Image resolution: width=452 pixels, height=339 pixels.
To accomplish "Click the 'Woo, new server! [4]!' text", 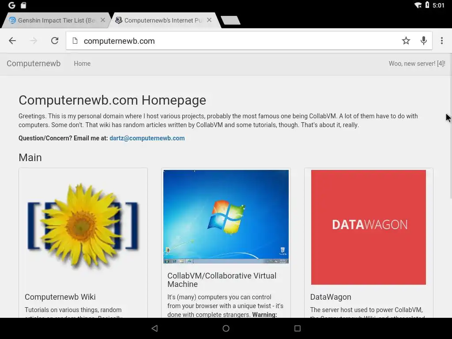I will (x=417, y=64).
